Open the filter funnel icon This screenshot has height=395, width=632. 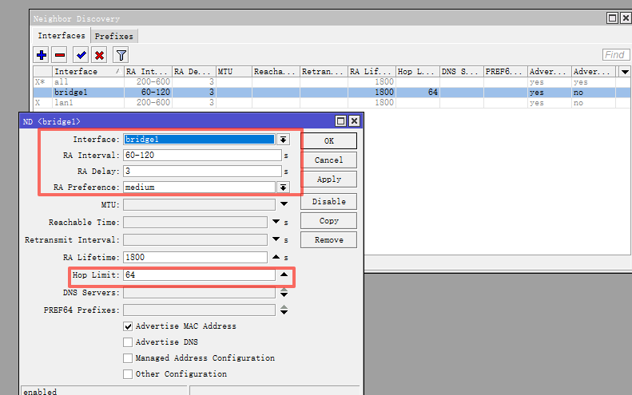(121, 55)
